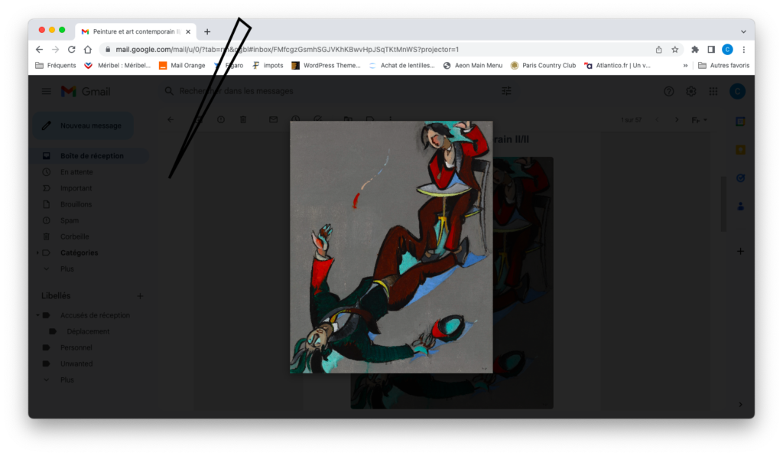
Task: Expand the Catégories section
Action: (x=37, y=252)
